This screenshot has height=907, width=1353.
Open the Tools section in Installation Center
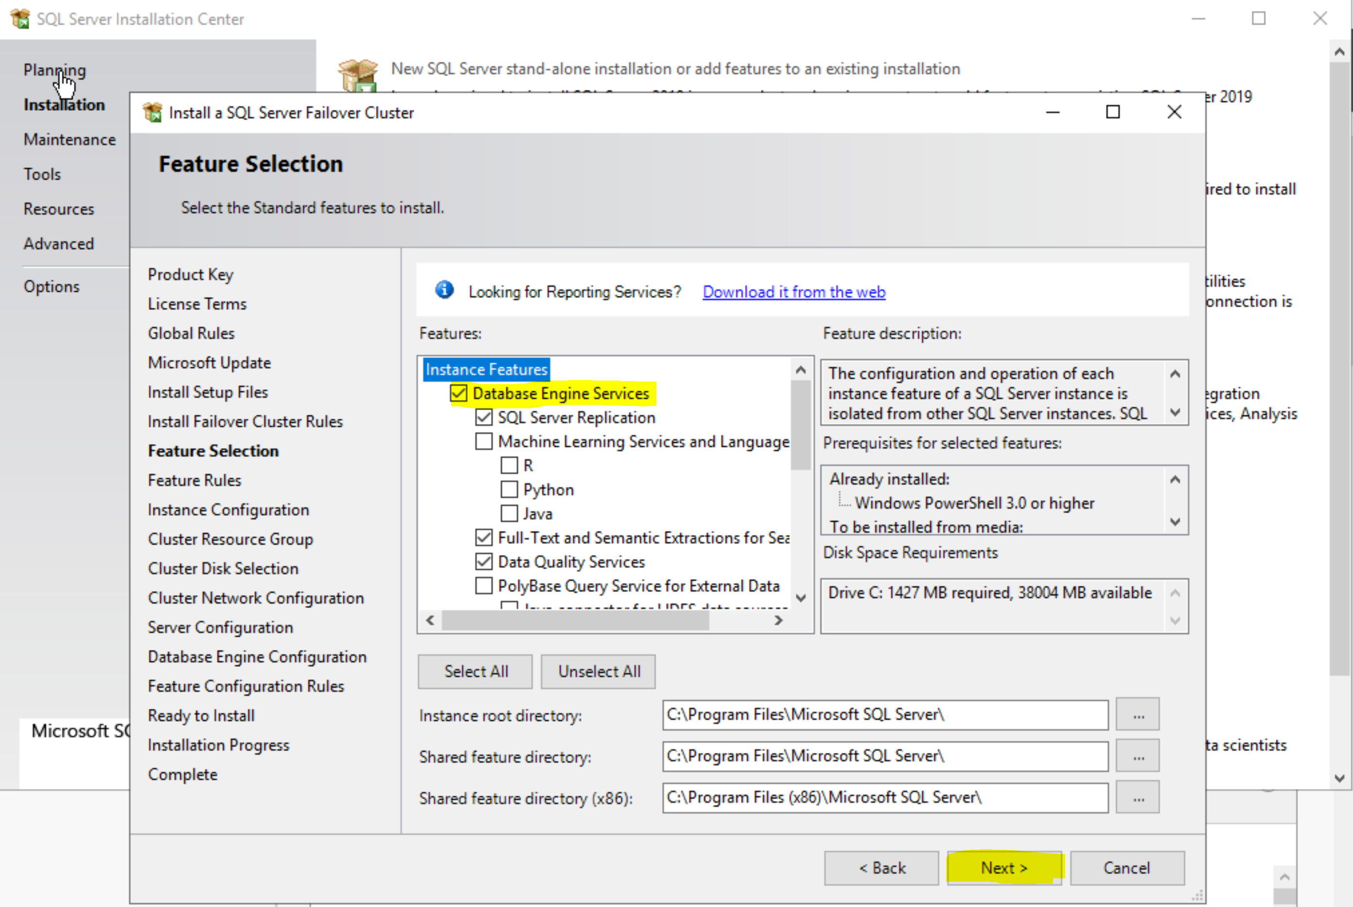[x=42, y=174]
